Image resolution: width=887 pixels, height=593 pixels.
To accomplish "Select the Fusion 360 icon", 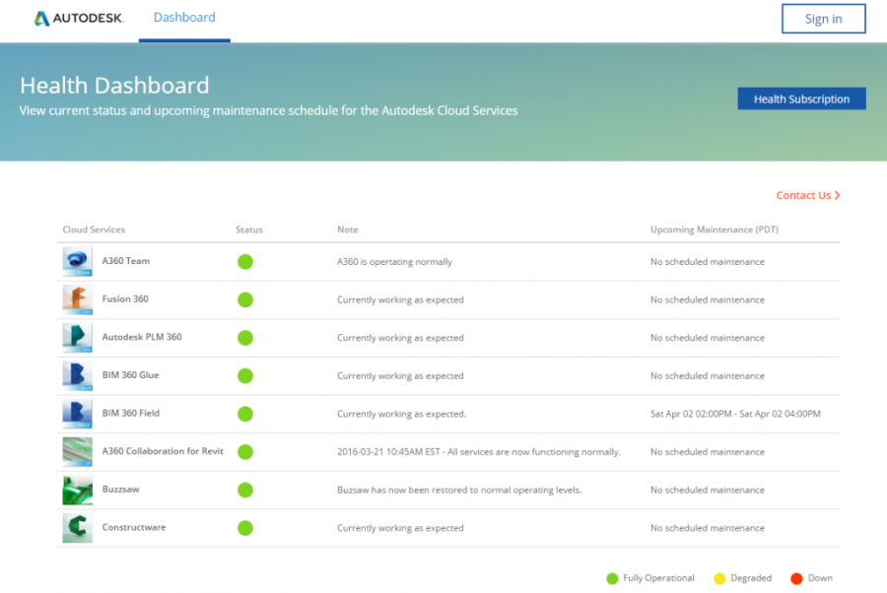I will click(x=77, y=299).
